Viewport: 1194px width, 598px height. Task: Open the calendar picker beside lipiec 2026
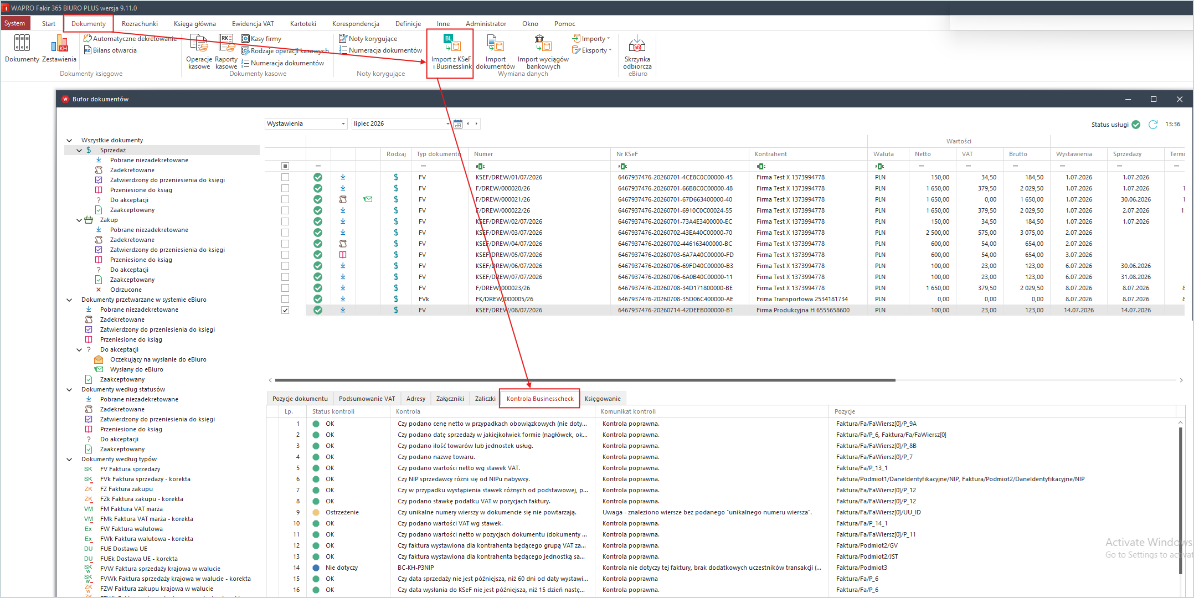click(458, 124)
